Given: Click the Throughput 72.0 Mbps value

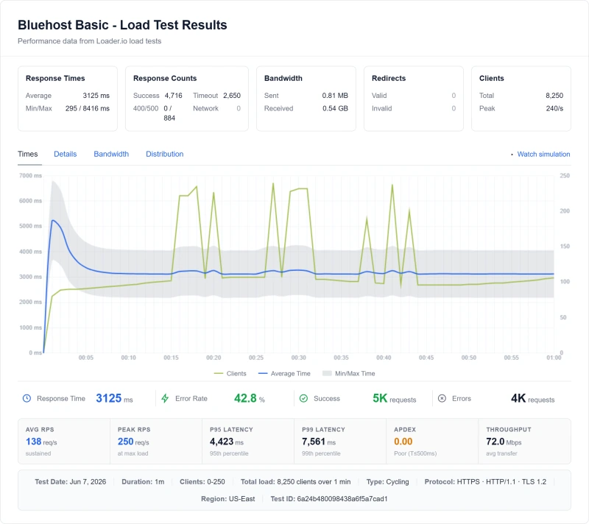Looking at the screenshot, I should coord(504,442).
